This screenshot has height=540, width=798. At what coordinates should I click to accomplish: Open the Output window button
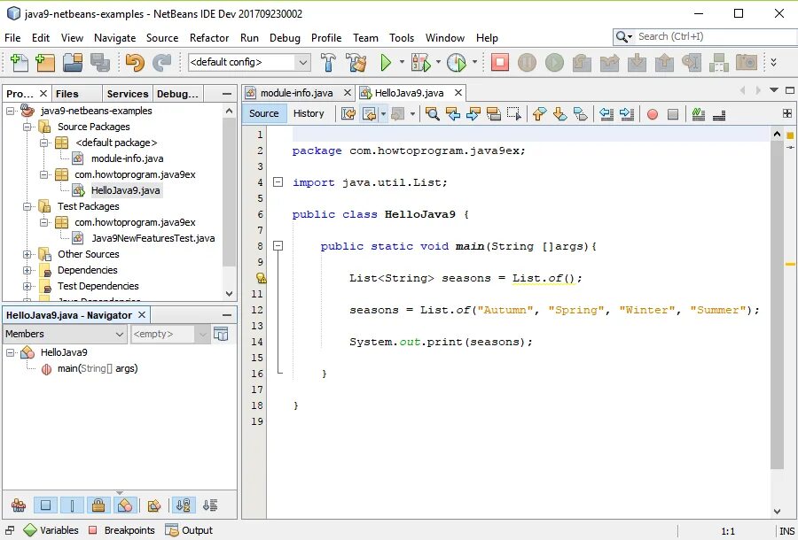(190, 530)
